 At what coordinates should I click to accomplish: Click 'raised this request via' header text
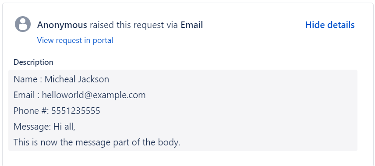[x=134, y=25]
